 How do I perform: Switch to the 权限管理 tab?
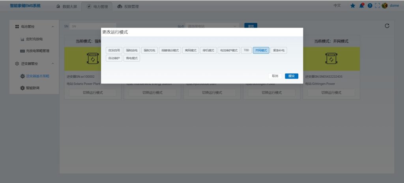128,6
